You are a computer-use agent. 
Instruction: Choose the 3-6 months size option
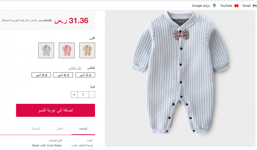pyautogui.click(x=63, y=75)
